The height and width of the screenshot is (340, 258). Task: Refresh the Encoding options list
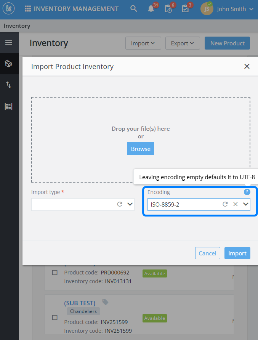pos(225,204)
